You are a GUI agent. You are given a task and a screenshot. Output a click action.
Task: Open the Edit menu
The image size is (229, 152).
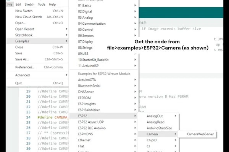point(18,4)
